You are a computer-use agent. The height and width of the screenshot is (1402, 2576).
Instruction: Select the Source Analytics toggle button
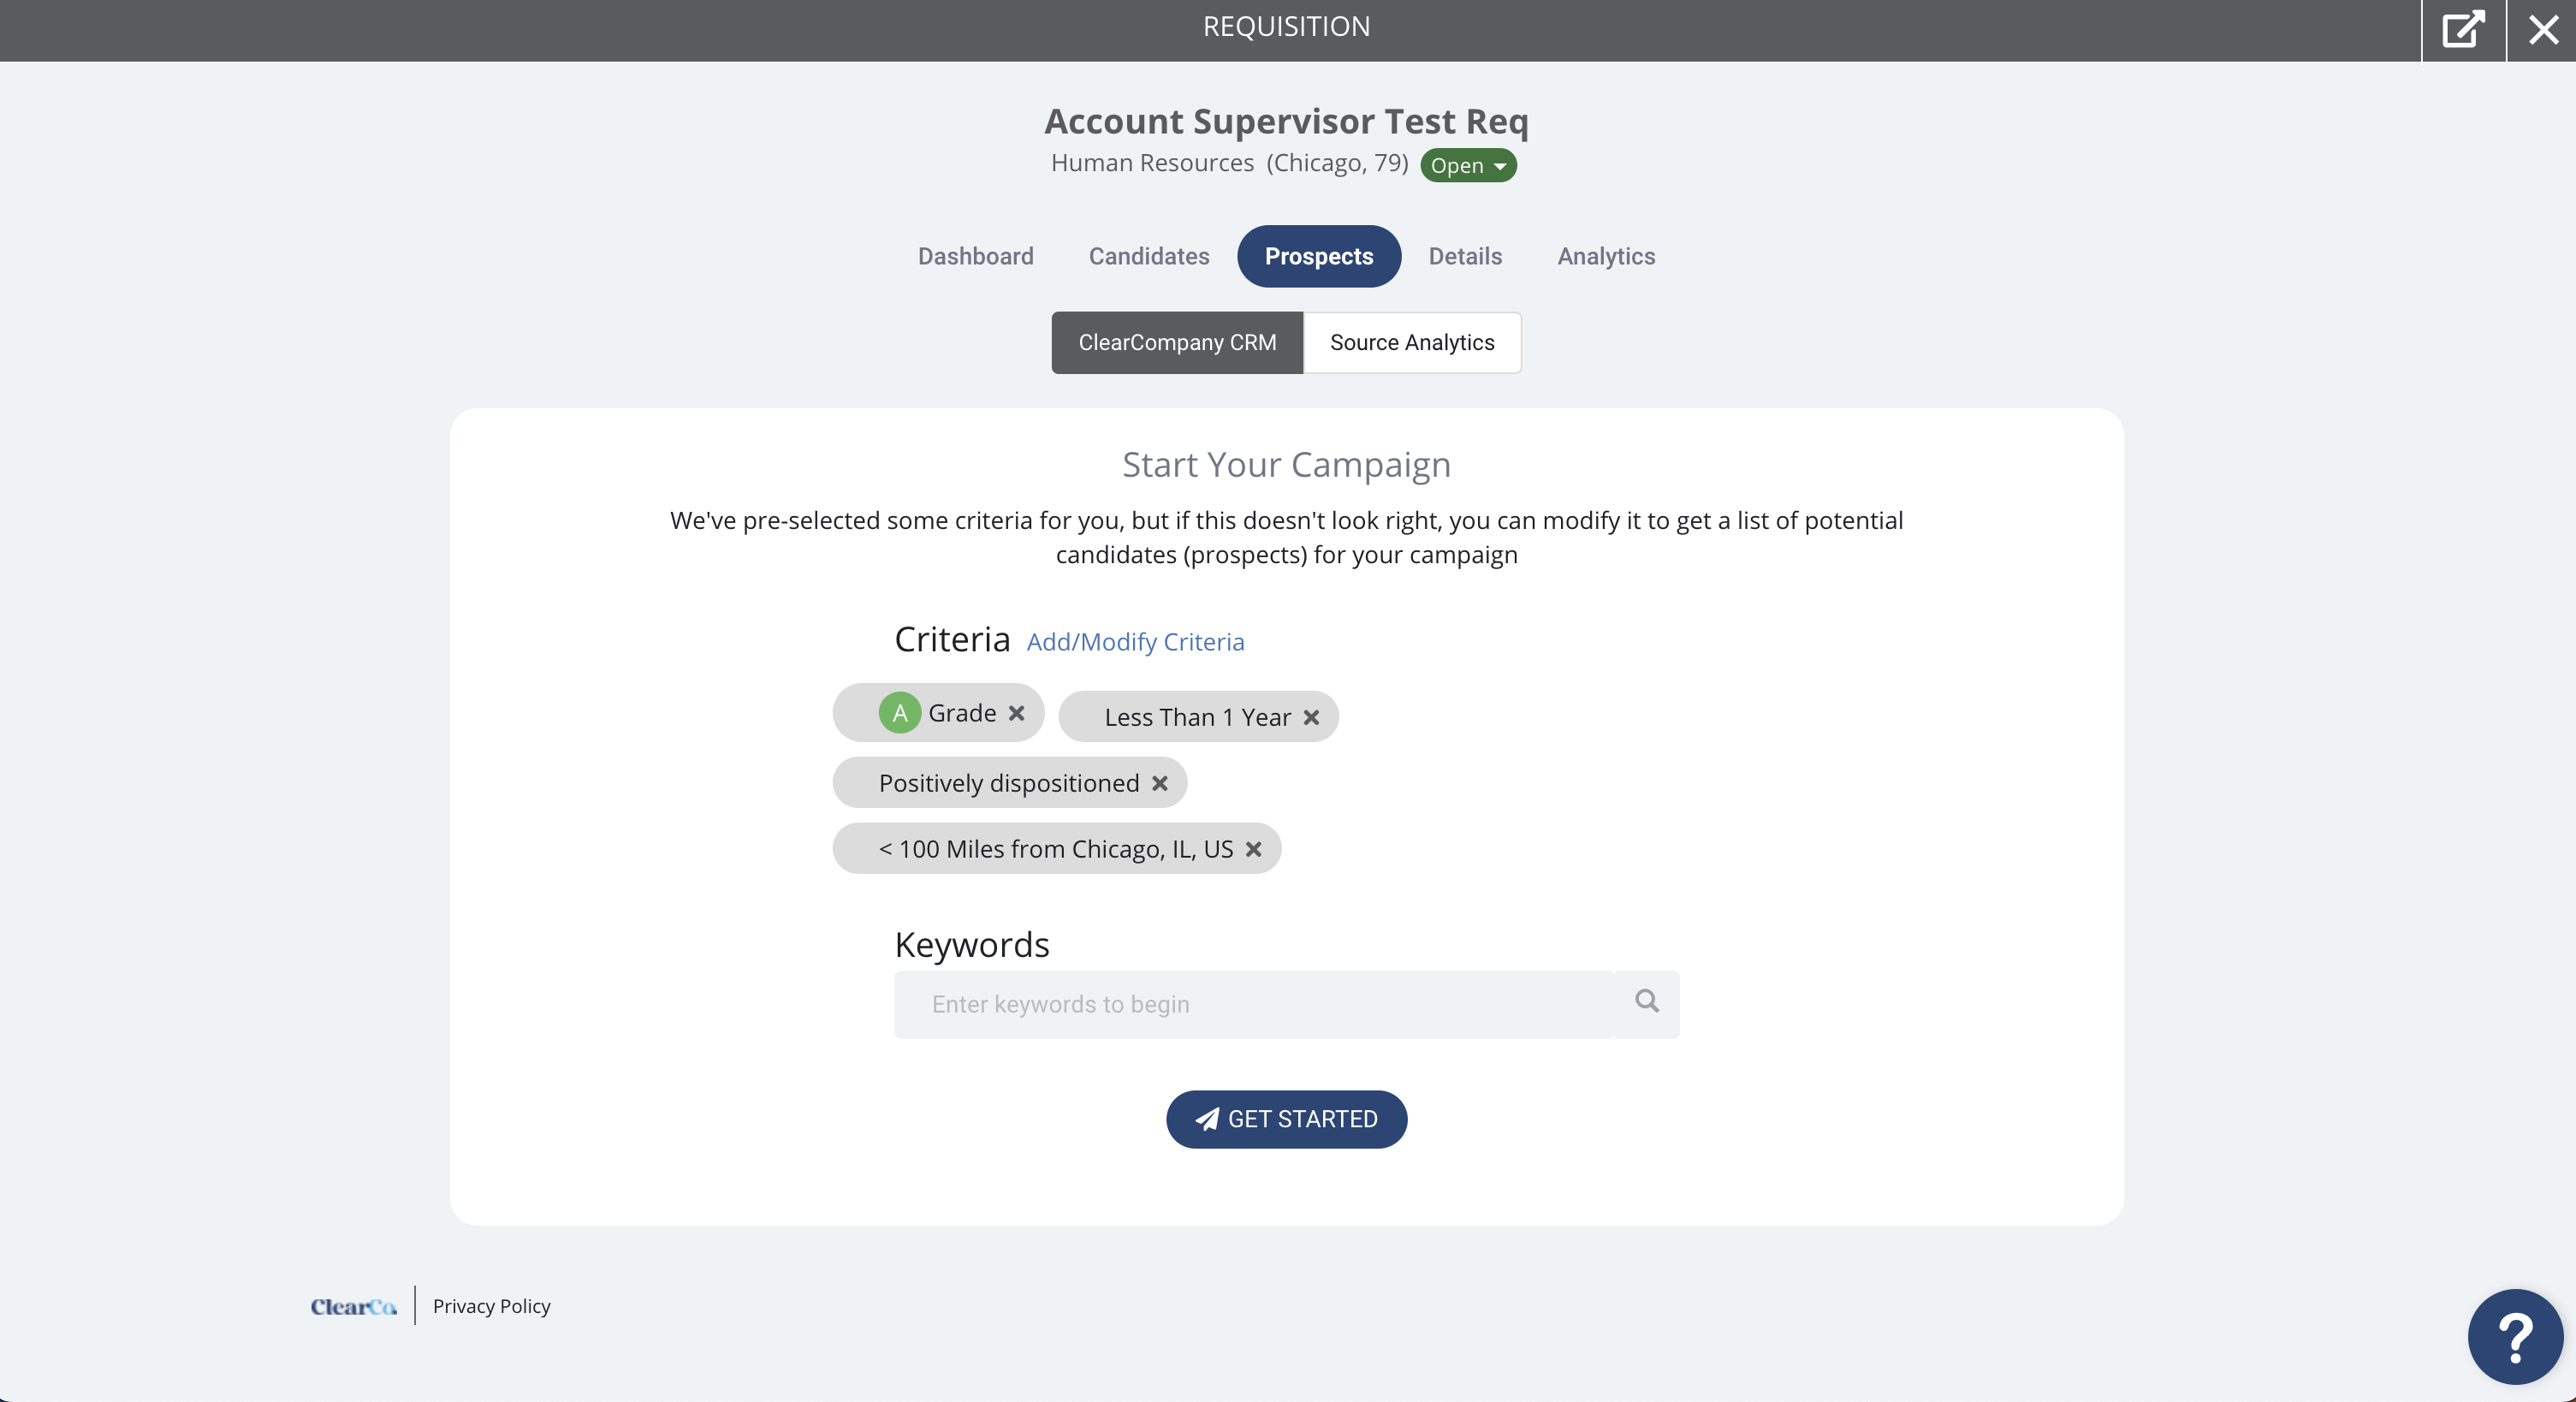(x=1412, y=343)
